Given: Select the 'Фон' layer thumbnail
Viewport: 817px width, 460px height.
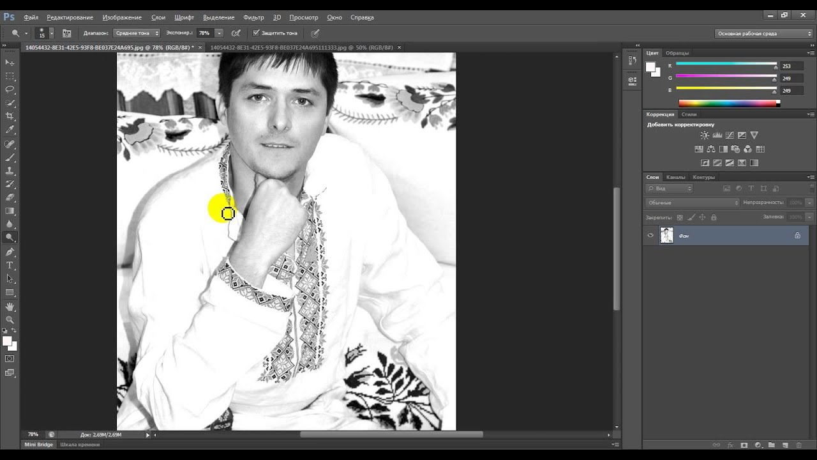Looking at the screenshot, I should (x=666, y=235).
